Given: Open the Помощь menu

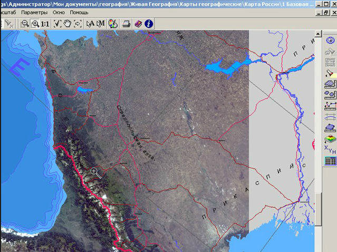Looking at the screenshot, I should click(79, 12).
